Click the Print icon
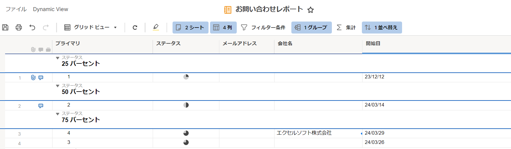The image size is (511, 149). click(19, 28)
